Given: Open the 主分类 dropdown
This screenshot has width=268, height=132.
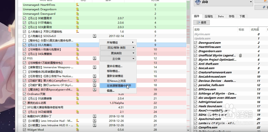Looking at the screenshot, I should point(118,59).
